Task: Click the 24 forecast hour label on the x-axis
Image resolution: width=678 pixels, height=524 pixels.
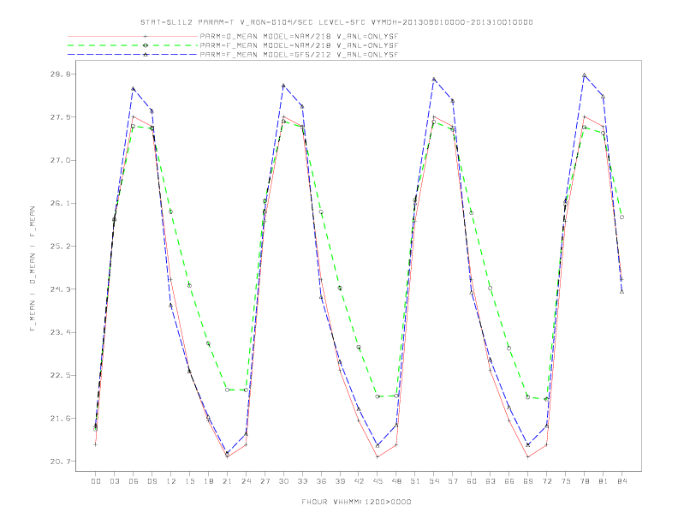Action: [246, 481]
